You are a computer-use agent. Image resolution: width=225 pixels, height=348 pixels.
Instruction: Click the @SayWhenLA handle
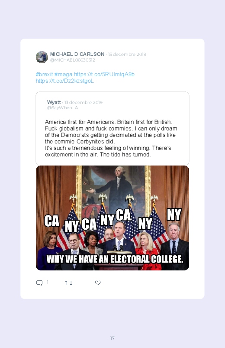pos(62,108)
